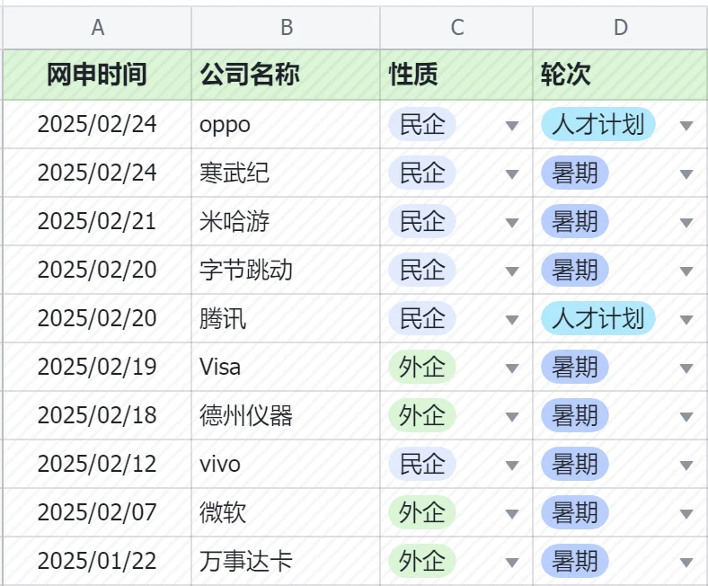
Task: Select the 微软 company name cell
Action: 286,512
